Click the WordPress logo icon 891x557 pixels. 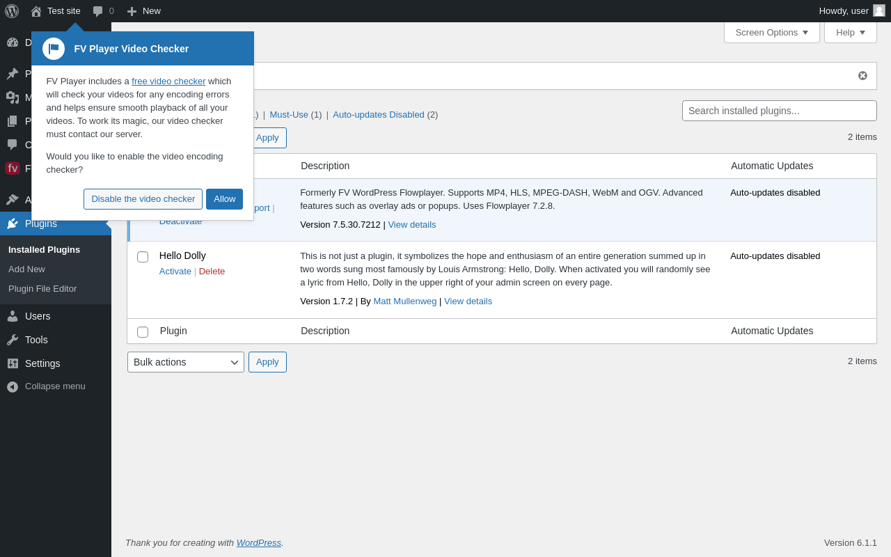(x=12, y=11)
